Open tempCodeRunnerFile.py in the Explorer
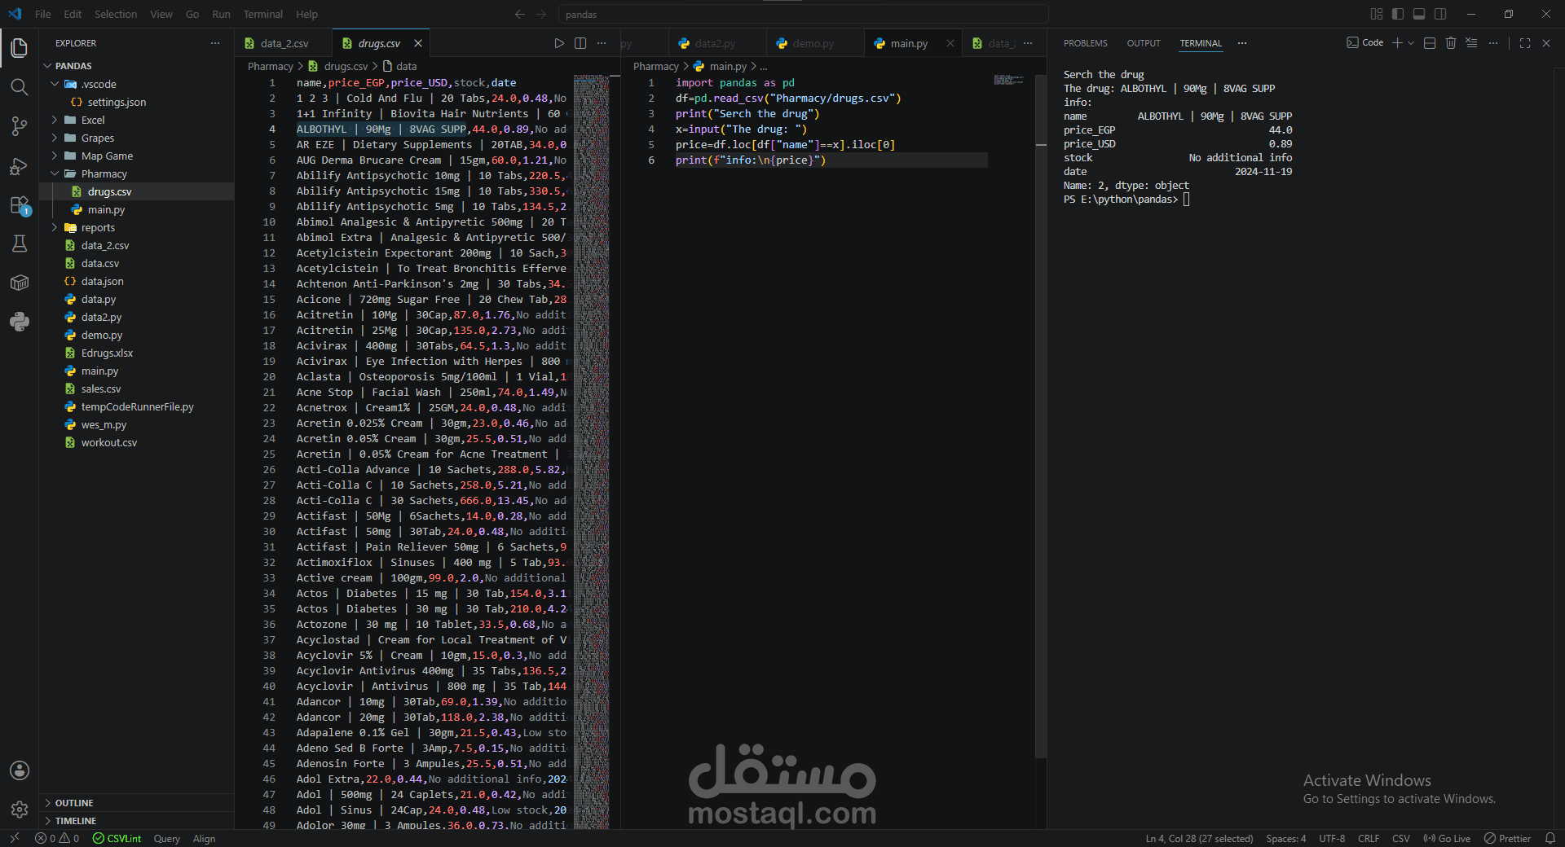The width and height of the screenshot is (1565, 847). point(137,406)
